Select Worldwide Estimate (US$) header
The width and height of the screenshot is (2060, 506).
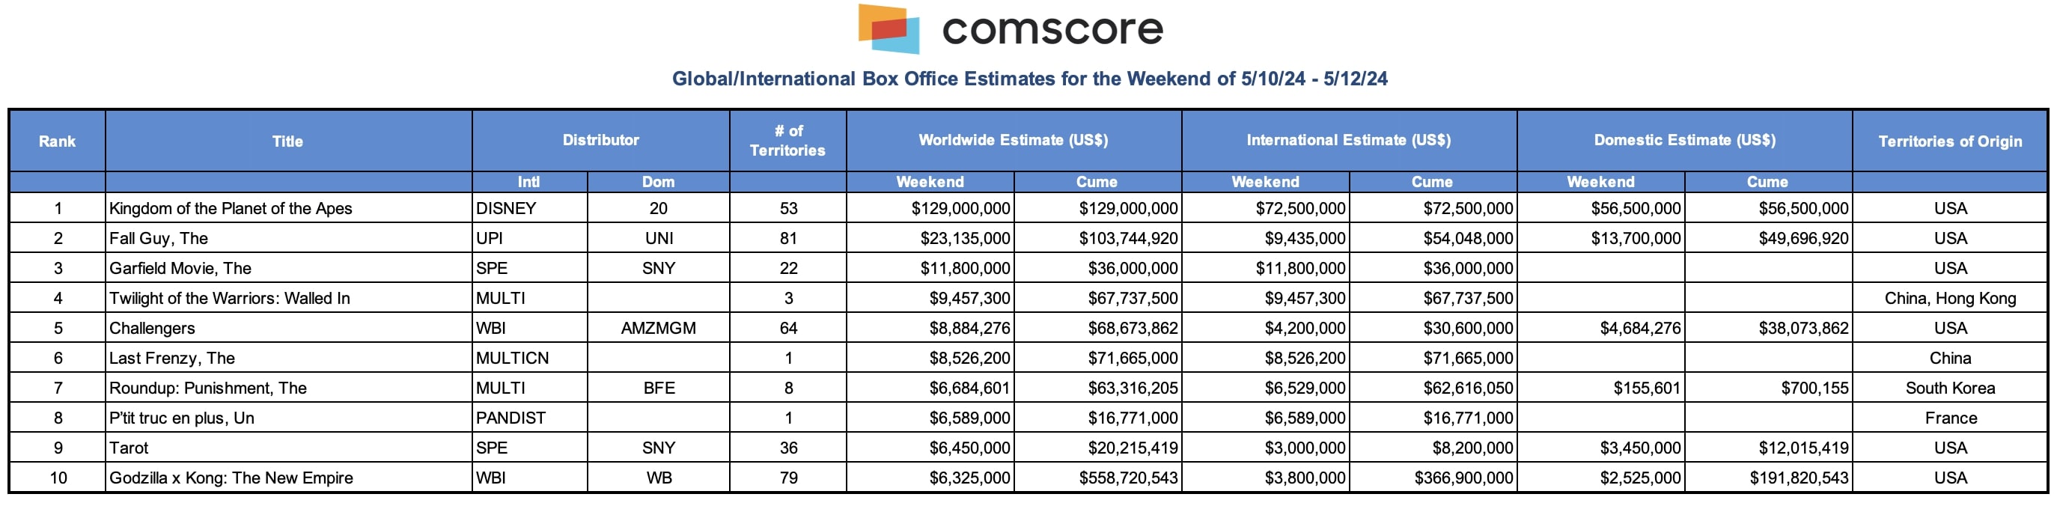coord(1014,140)
